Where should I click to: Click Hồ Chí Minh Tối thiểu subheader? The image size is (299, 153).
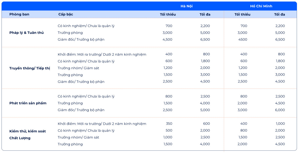(x=242, y=14)
